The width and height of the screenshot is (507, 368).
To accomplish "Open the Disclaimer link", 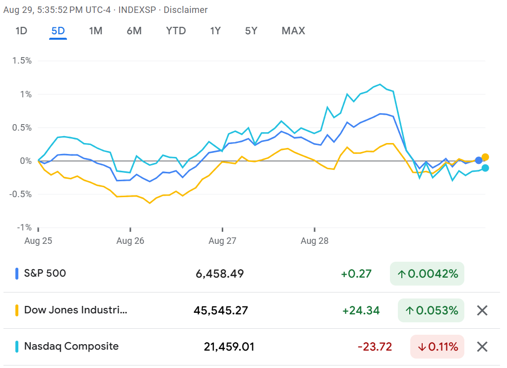I will [x=186, y=10].
